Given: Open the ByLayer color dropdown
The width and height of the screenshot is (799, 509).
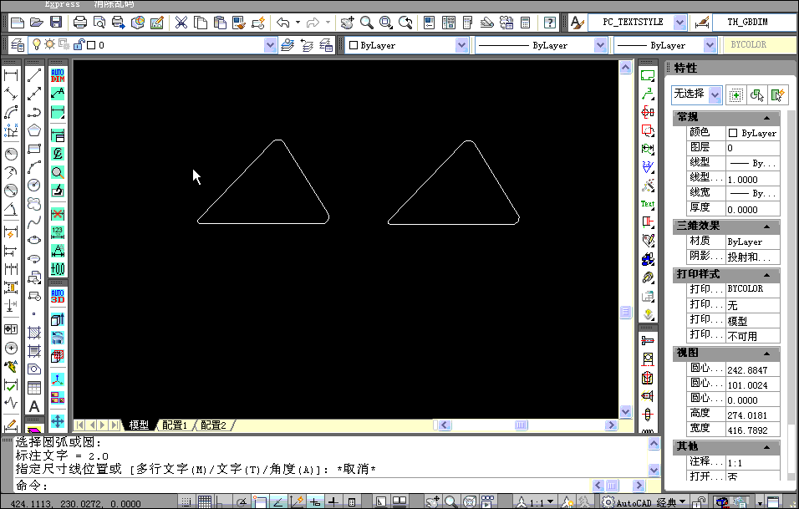Looking at the screenshot, I should coord(462,44).
